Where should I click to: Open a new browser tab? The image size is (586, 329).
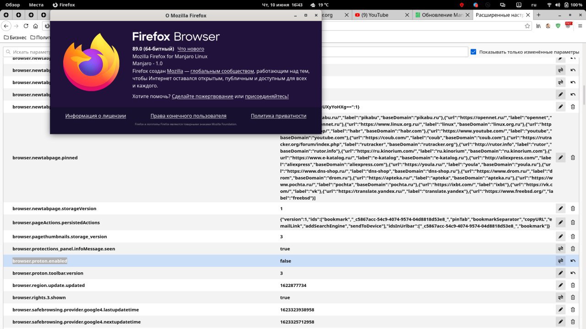[538, 15]
